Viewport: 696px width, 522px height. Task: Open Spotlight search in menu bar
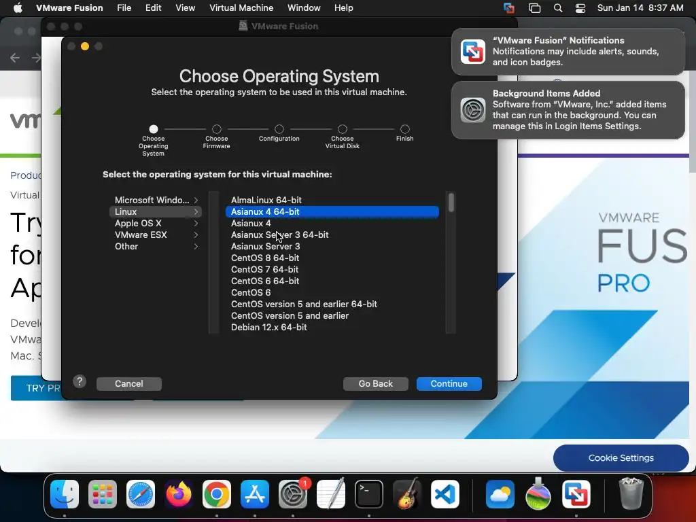tap(558, 8)
